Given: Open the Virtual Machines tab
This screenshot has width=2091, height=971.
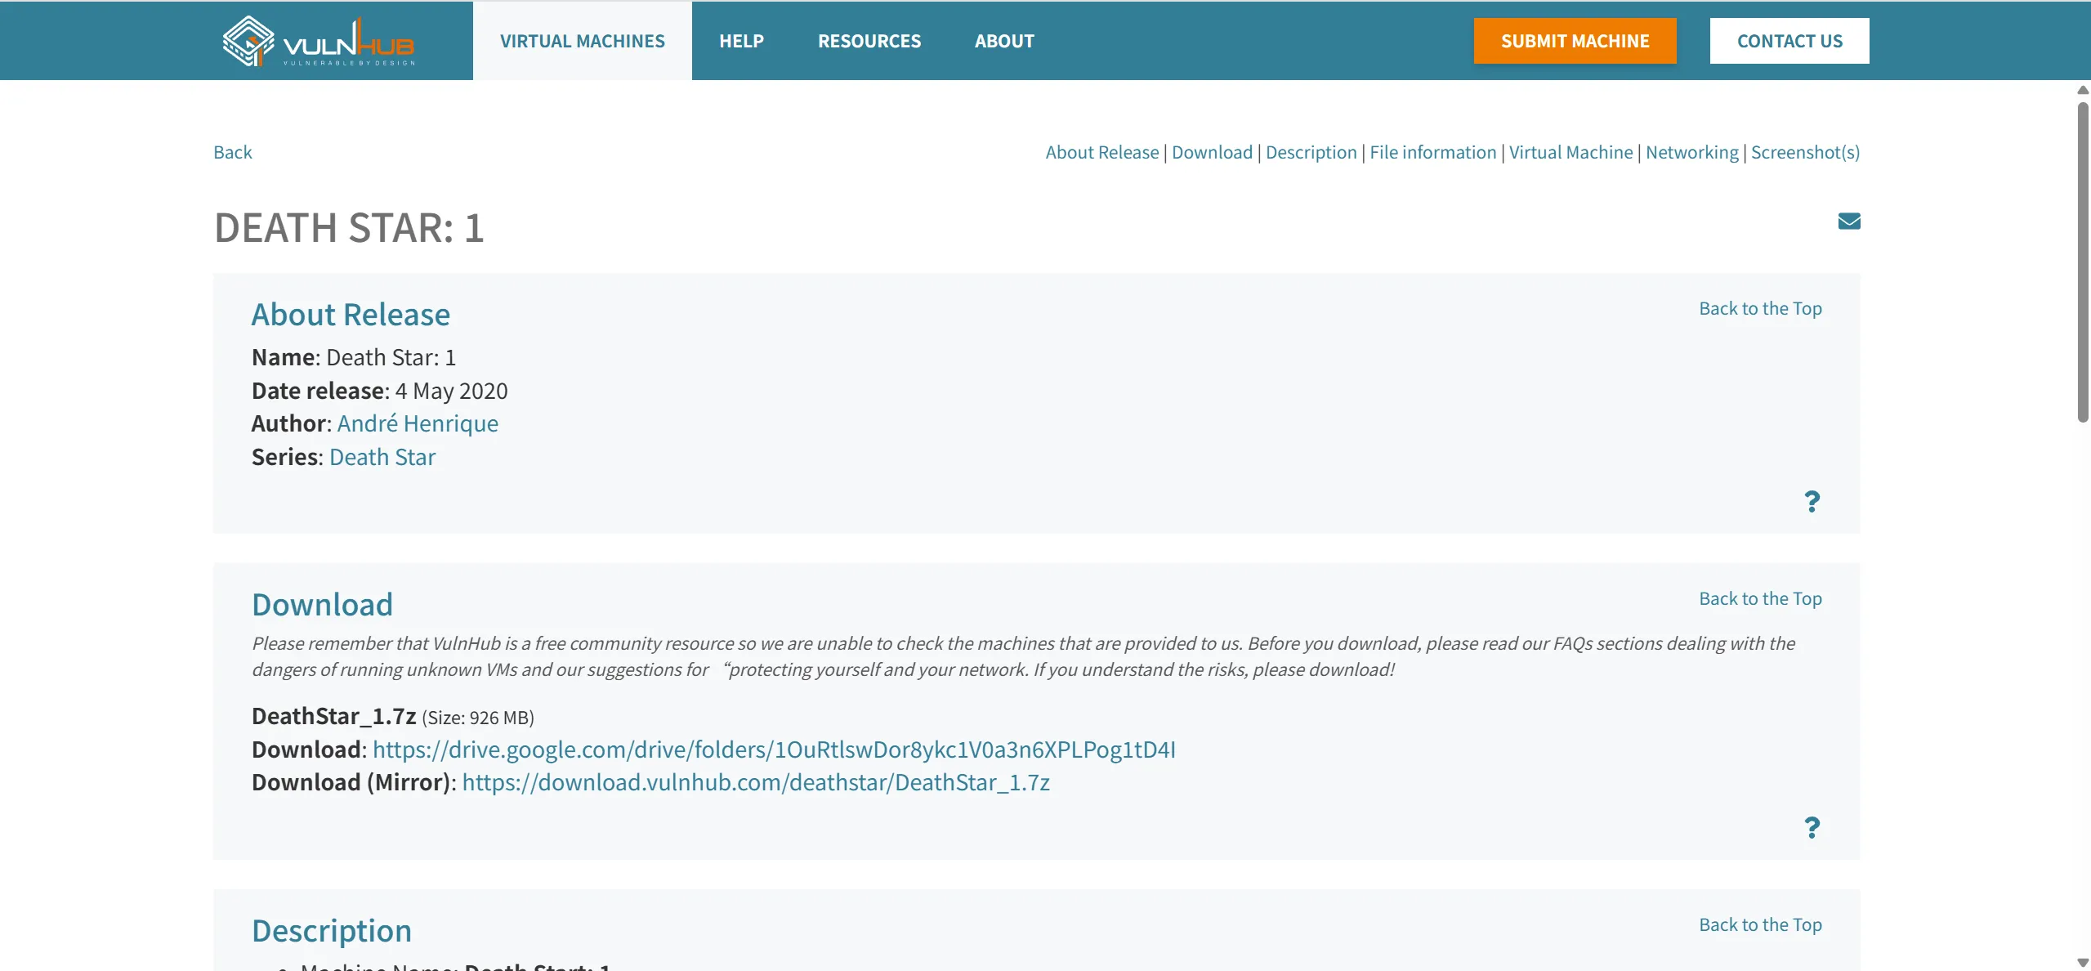Looking at the screenshot, I should 582,41.
